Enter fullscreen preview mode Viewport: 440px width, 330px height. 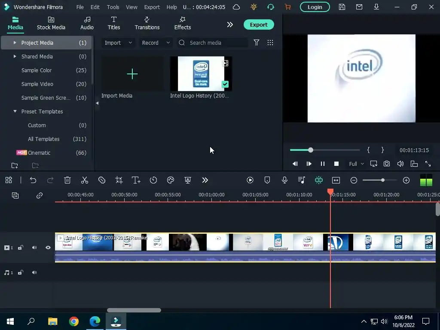pyautogui.click(x=428, y=164)
